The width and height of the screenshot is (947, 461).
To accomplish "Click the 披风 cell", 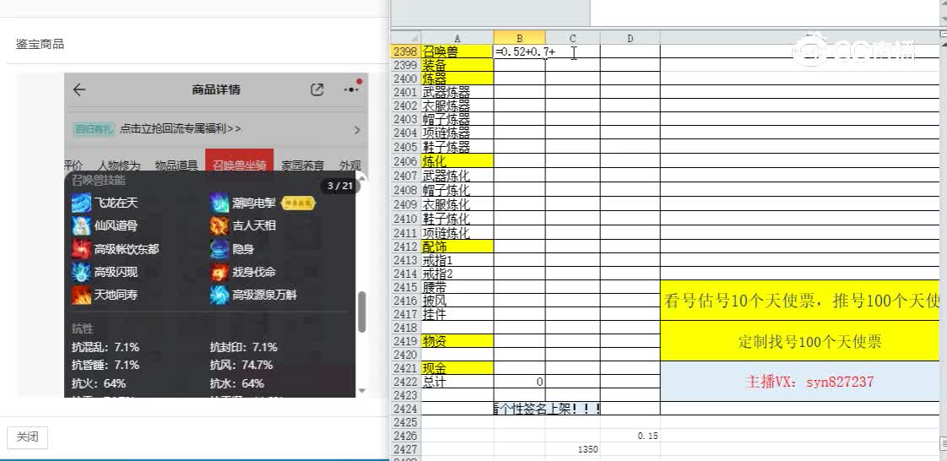I will coord(457,301).
